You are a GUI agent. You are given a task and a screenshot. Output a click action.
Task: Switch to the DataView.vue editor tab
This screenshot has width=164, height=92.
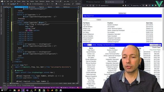66,7
